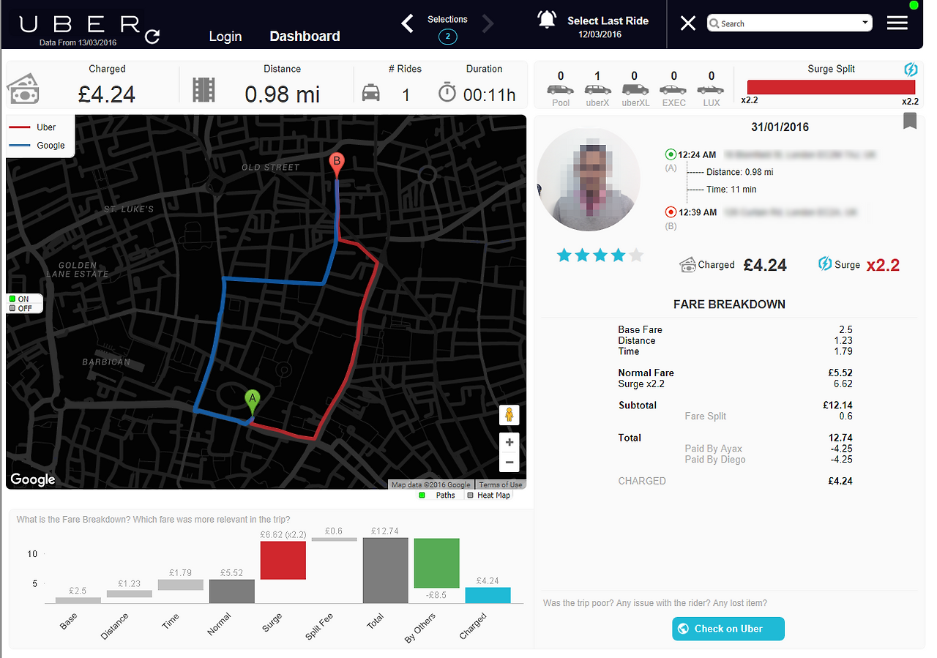
Task: Click the green By Others bar in chart
Action: tap(437, 563)
